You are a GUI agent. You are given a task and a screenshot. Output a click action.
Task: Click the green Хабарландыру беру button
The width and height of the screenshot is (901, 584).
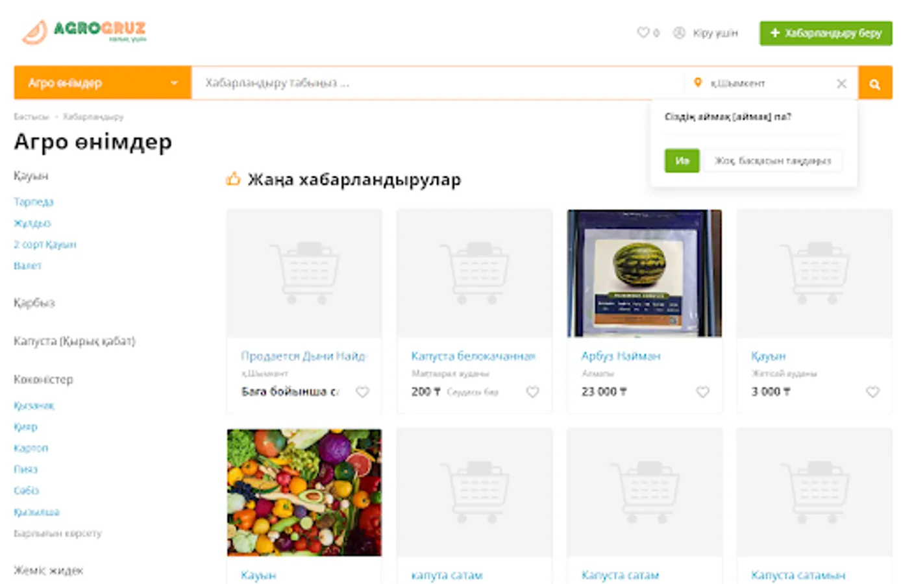(826, 32)
